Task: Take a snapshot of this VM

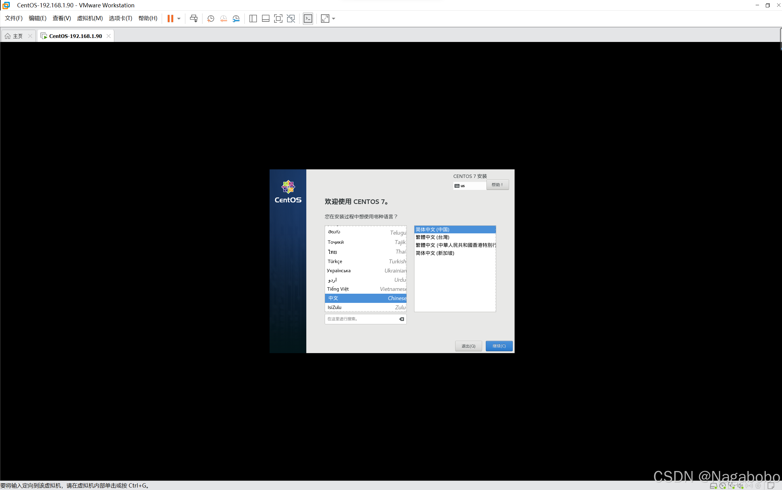Action: (211, 18)
